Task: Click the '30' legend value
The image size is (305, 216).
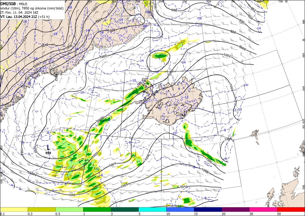Action: pos(251,214)
